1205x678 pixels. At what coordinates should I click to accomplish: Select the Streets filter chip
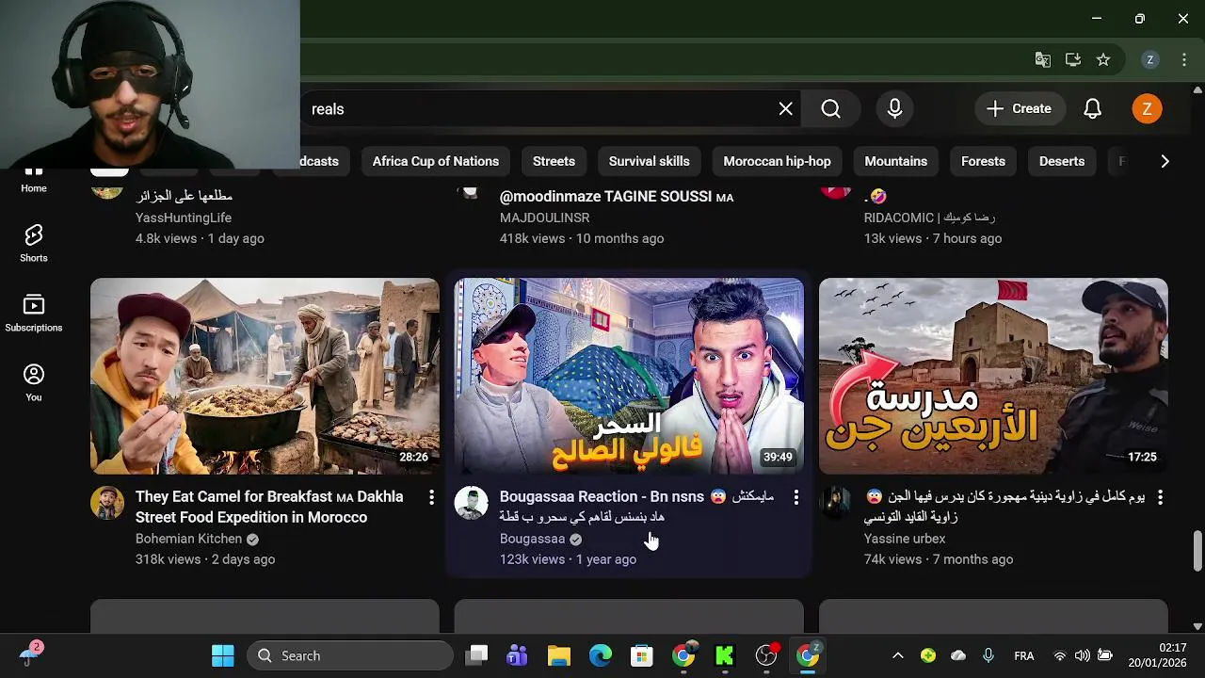point(554,161)
